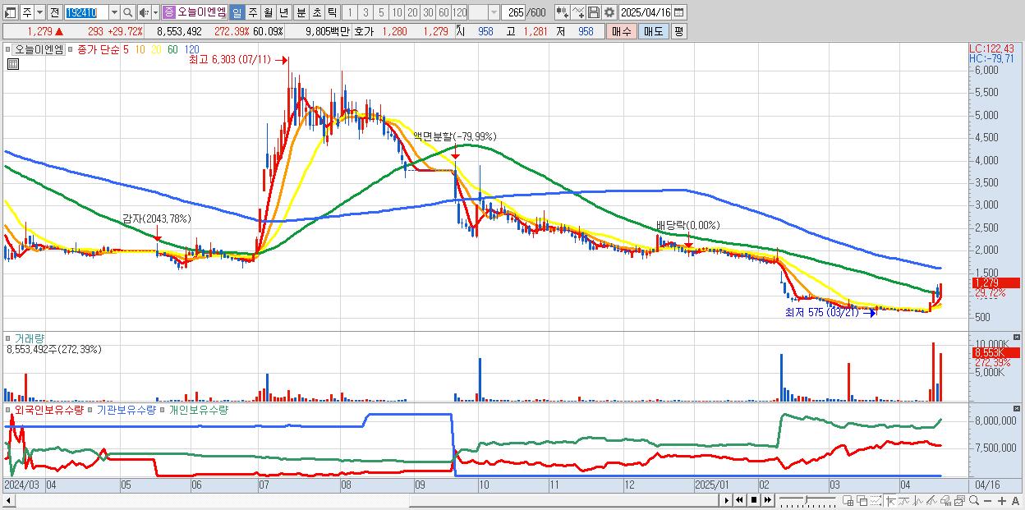This screenshot has height=510, width=1025.
Task: Choose the 10 interval button
Action: (x=397, y=12)
